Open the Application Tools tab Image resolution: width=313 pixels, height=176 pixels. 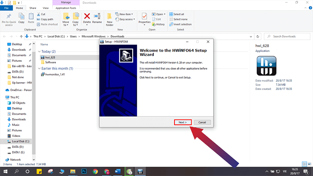[66, 8]
